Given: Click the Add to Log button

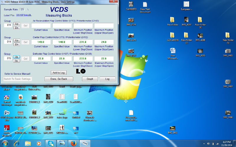Looking at the screenshot, I should click(x=58, y=73).
